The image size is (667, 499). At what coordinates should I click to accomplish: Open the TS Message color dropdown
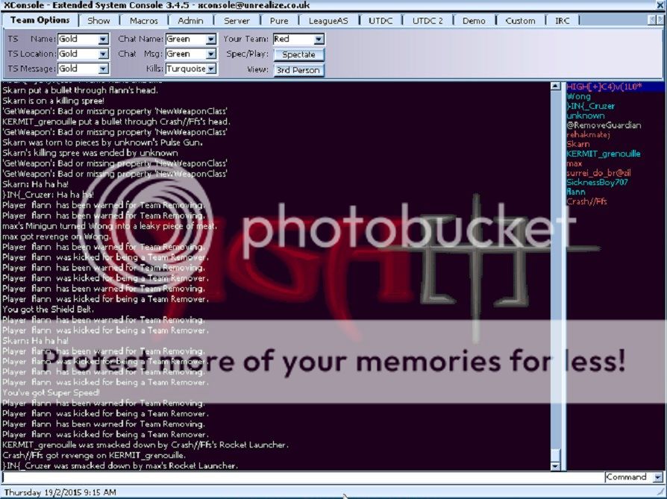tap(103, 69)
